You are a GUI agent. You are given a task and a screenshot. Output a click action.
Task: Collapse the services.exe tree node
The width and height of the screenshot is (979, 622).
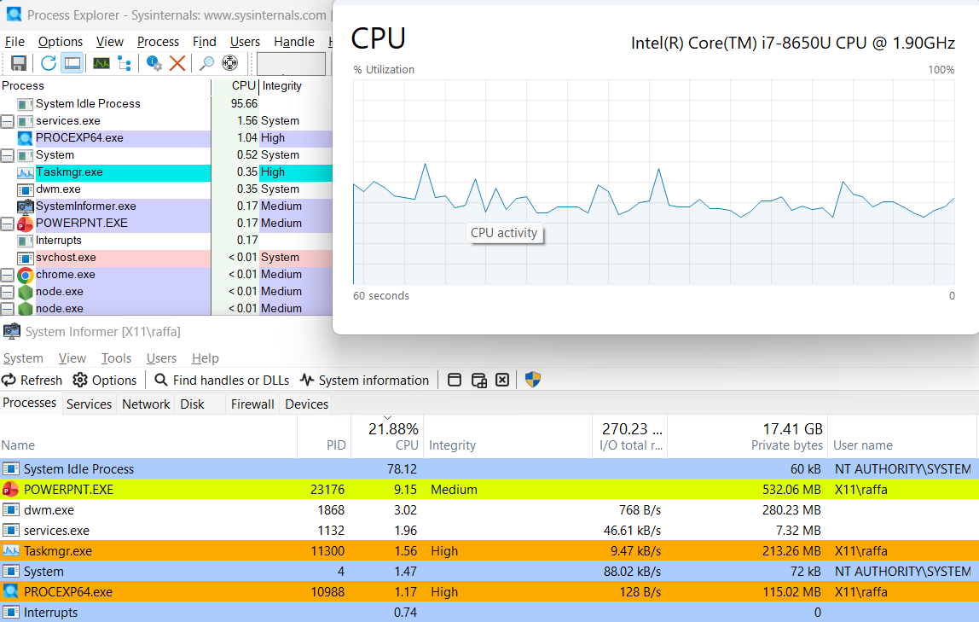[8, 121]
